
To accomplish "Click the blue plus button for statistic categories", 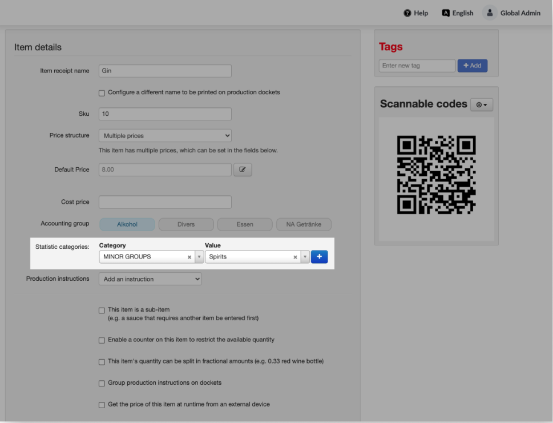I will coord(319,257).
